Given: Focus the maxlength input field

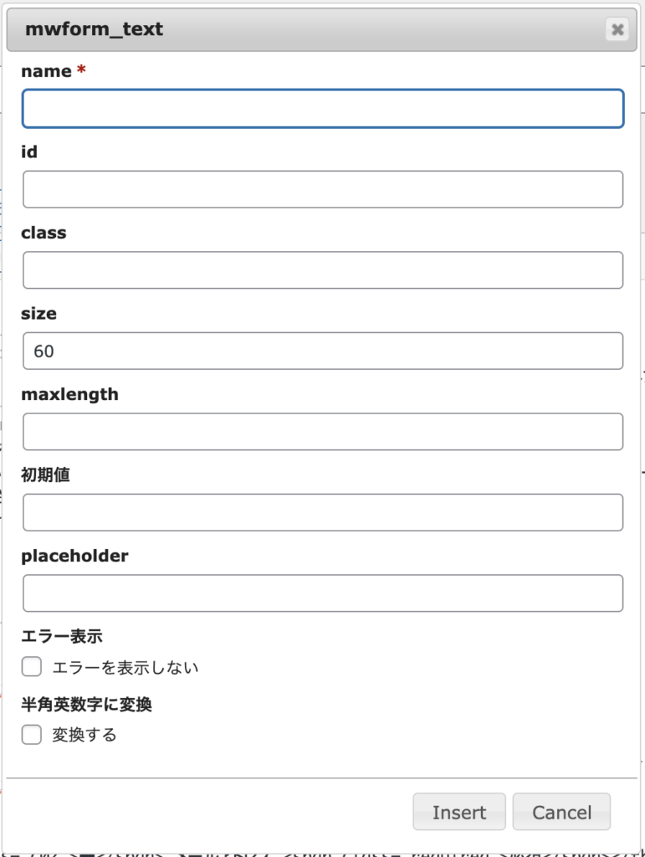Looking at the screenshot, I should click(322, 432).
